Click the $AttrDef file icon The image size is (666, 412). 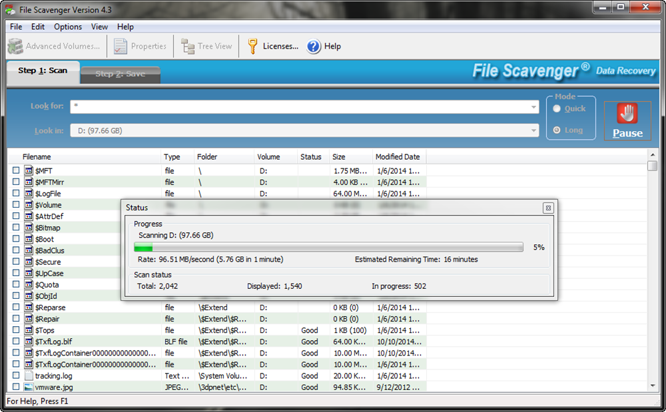(29, 216)
